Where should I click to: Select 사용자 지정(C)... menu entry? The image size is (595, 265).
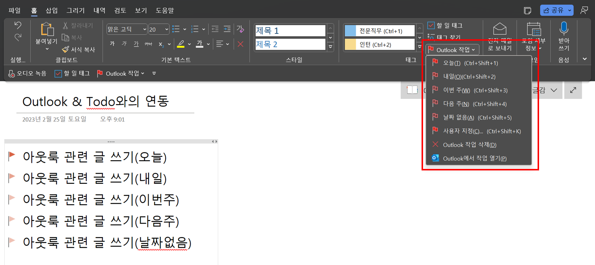point(479,131)
